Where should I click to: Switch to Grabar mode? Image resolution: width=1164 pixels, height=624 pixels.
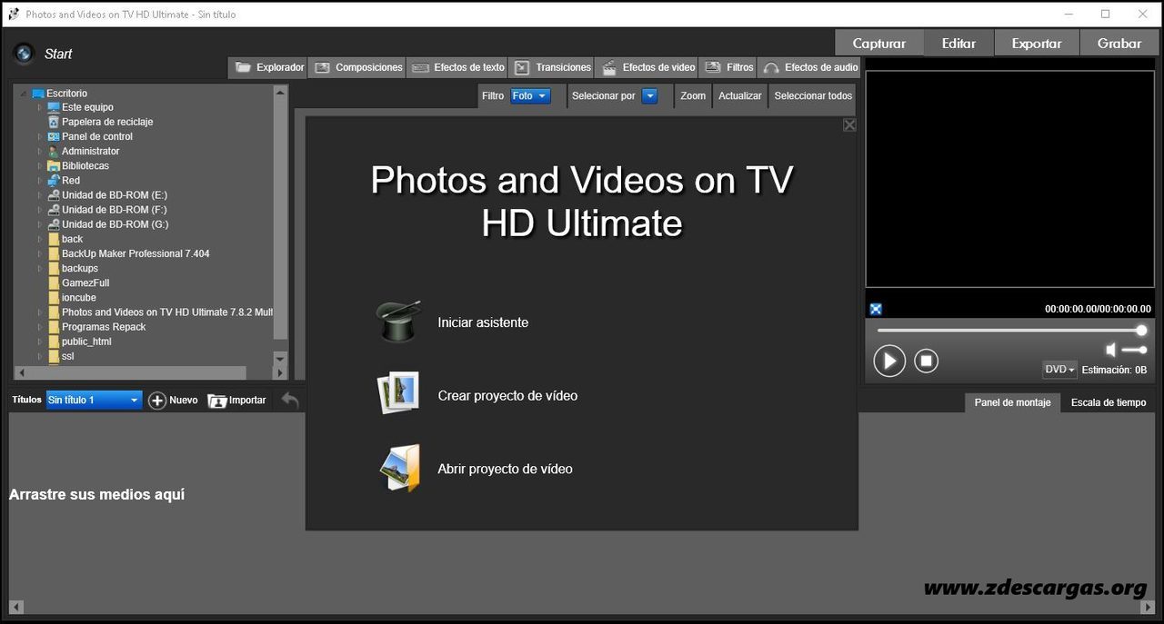tap(1119, 43)
